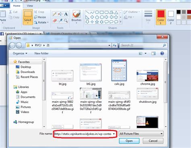Select the Text tool
The height and width of the screenshot is (148, 191).
pos(66,14)
